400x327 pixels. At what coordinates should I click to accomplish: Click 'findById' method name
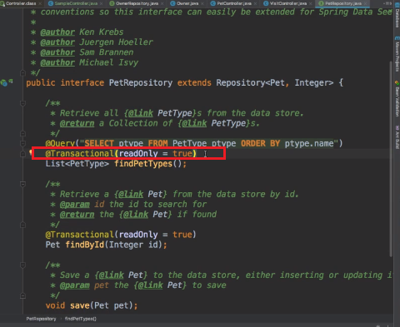(x=84, y=245)
